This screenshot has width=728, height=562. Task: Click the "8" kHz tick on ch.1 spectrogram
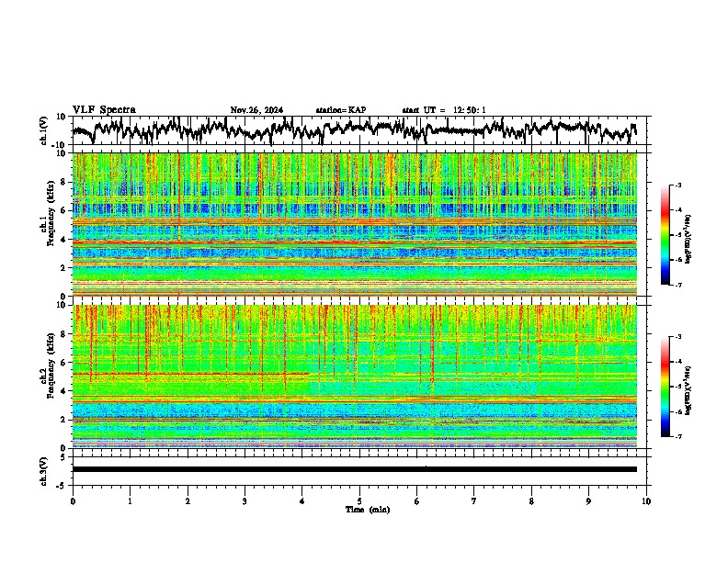coord(64,182)
